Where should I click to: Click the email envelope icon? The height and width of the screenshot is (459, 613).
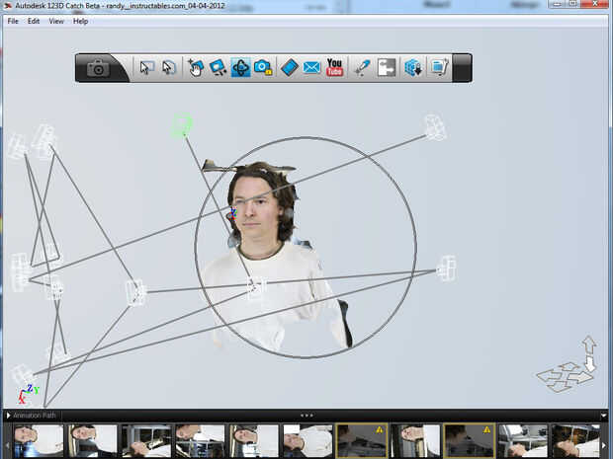point(311,68)
